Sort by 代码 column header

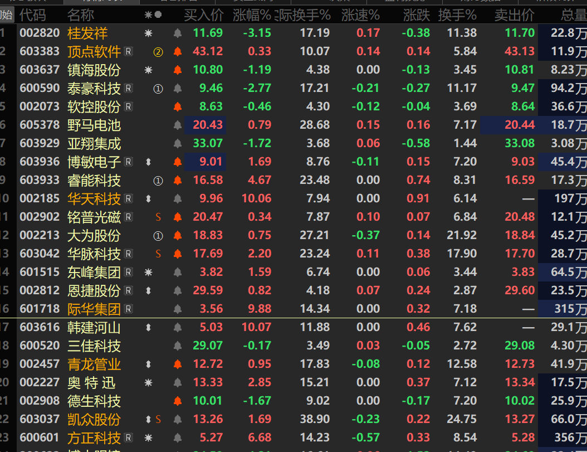32,15
